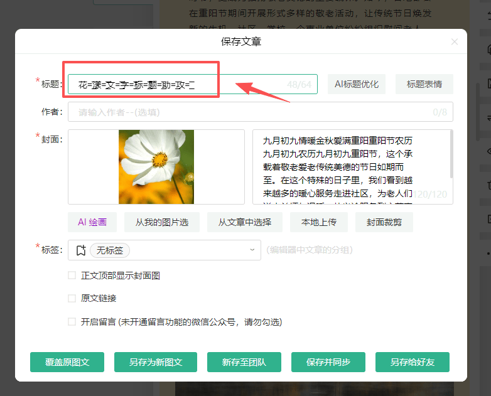Click the bookmark tag icon in the 标签 field
This screenshot has width=491, height=396.
80,250
